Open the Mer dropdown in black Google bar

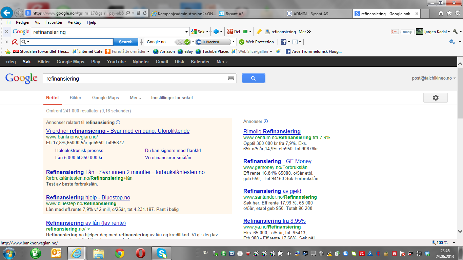tap(222, 62)
